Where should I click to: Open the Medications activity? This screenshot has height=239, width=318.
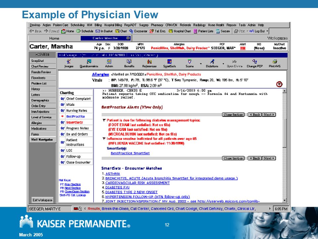[x=43, y=128]
